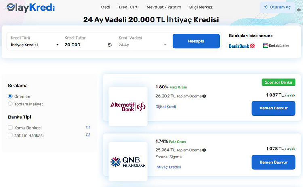
Task: Open the Bilgi Merkezi menu
Action: [201, 7]
